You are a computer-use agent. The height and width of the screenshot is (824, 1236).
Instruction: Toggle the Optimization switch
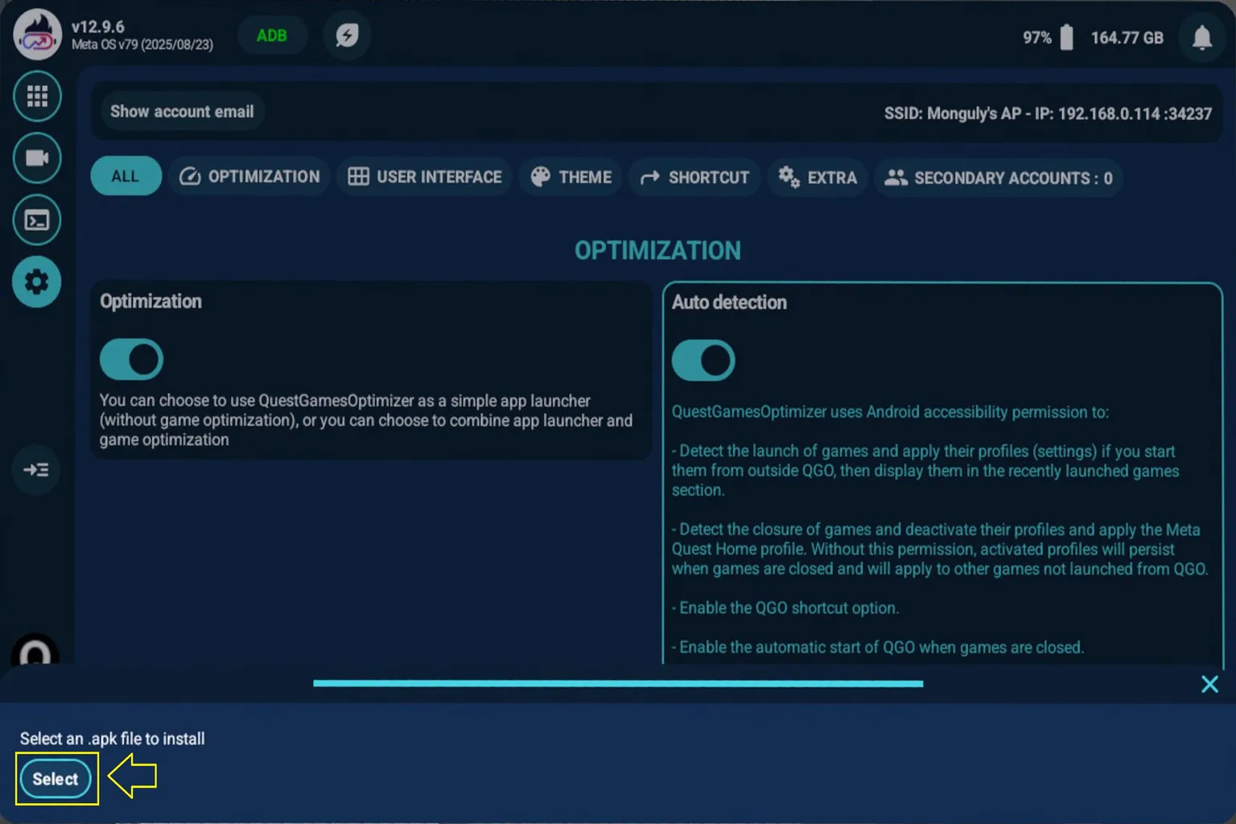tap(131, 359)
